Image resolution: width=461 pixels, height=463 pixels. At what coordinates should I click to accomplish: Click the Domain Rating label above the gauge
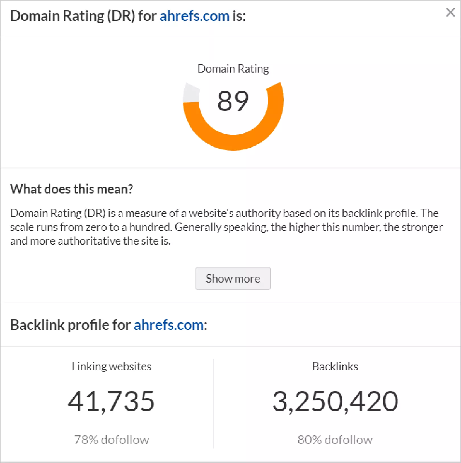(233, 69)
